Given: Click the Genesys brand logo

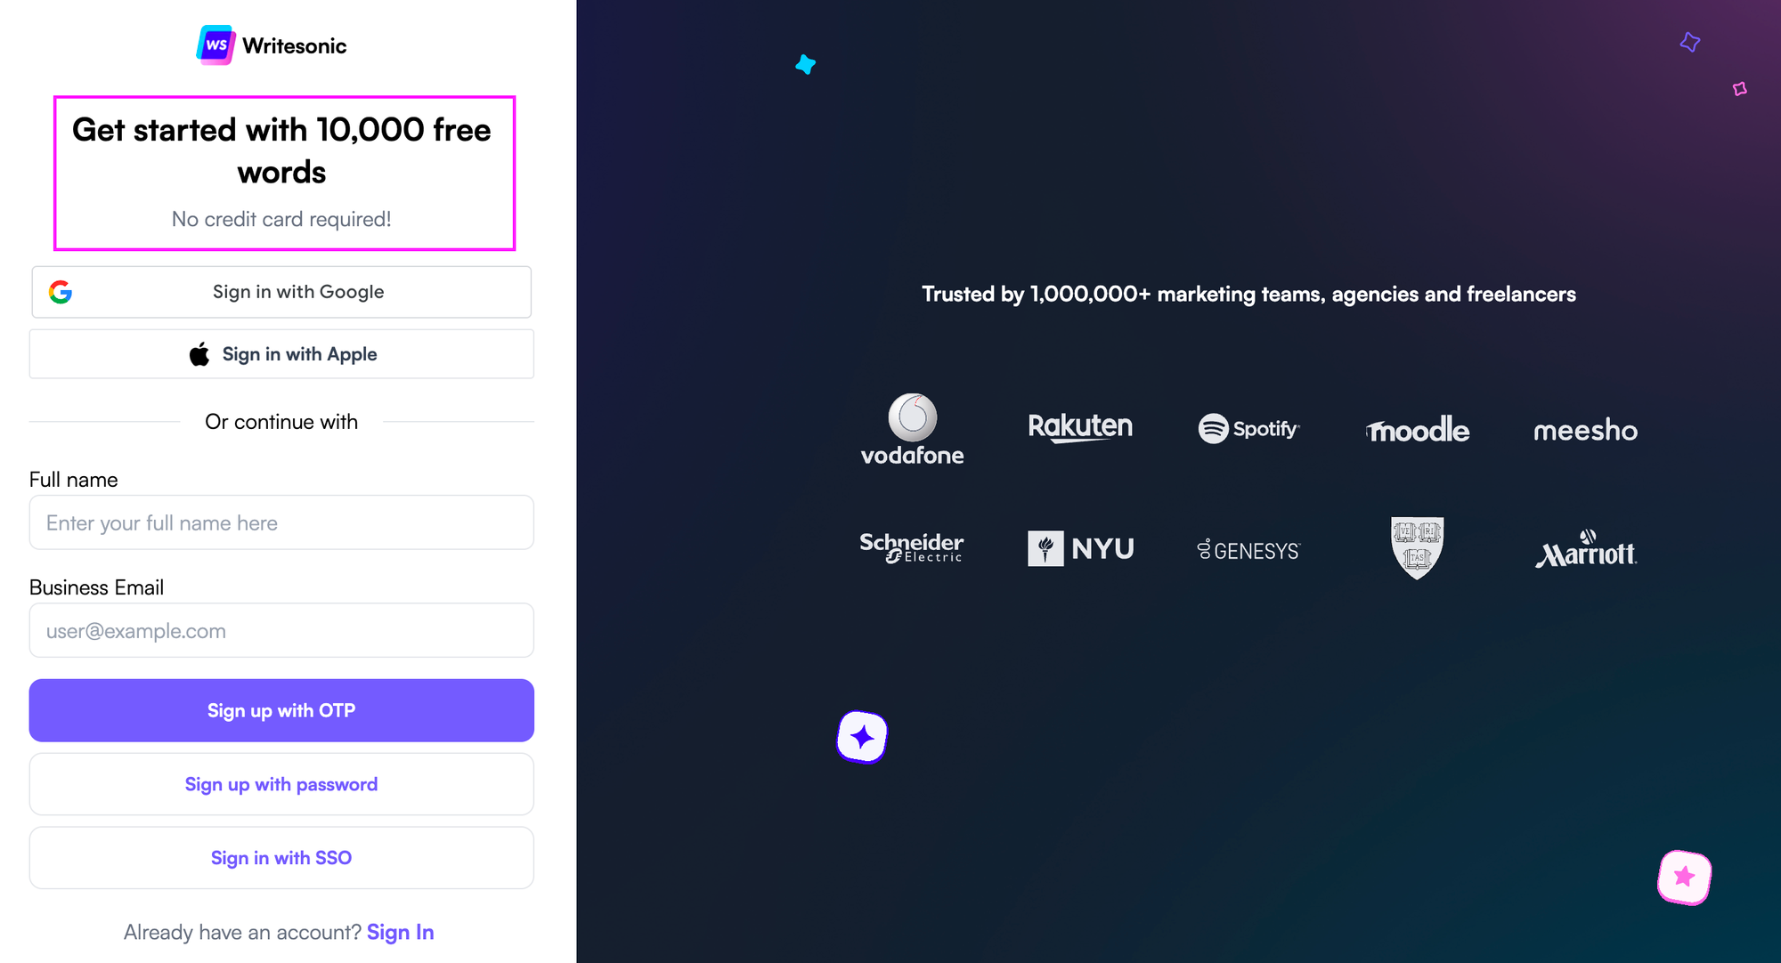Looking at the screenshot, I should pyautogui.click(x=1249, y=548).
